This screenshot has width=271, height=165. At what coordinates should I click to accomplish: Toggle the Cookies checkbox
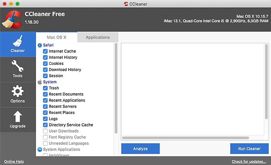click(45, 63)
